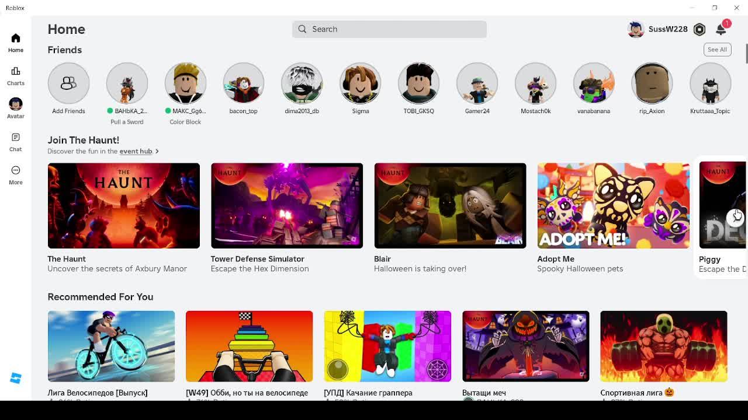Open friend Mostach0k avatar
Viewport: 748px width, 420px height.
coord(536,83)
